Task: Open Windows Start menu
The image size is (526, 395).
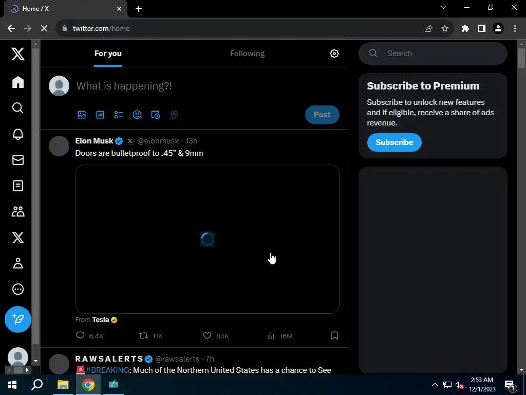Action: point(12,385)
